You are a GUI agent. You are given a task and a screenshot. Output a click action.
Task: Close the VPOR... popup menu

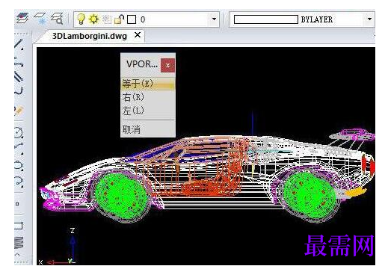(x=167, y=65)
